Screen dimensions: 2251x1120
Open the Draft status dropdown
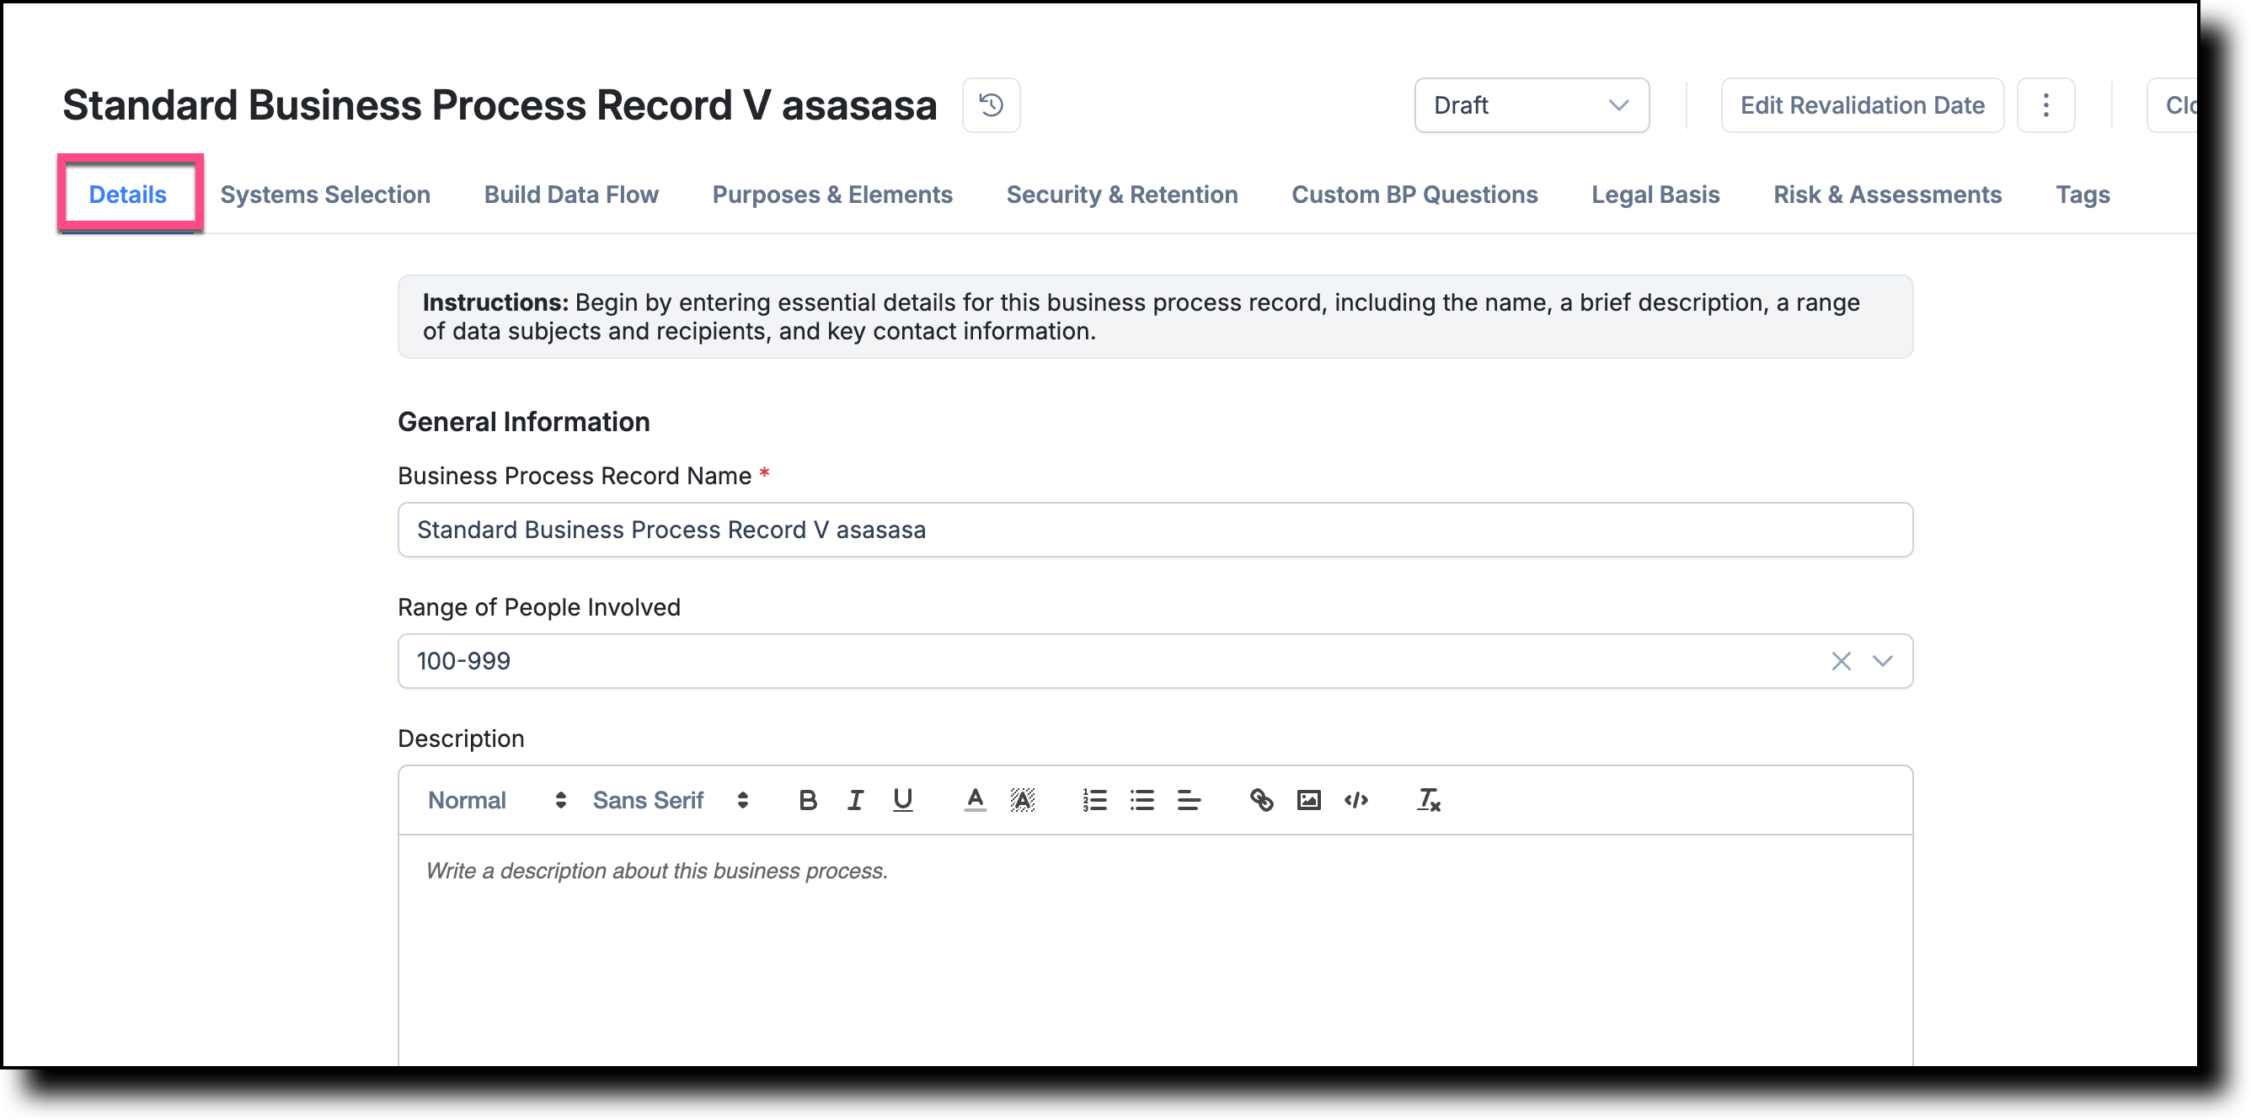pyautogui.click(x=1531, y=104)
